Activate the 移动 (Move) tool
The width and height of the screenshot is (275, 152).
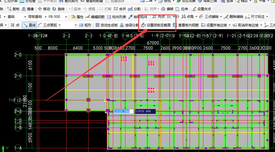pyautogui.click(x=44, y=9)
